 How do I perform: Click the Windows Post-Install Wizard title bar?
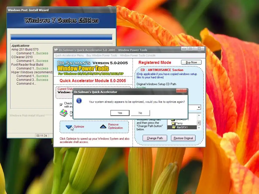pyautogui.click(x=61, y=10)
